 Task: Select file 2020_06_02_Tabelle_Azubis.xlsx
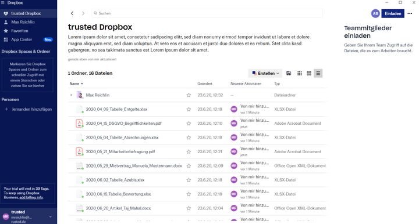[x=115, y=180]
